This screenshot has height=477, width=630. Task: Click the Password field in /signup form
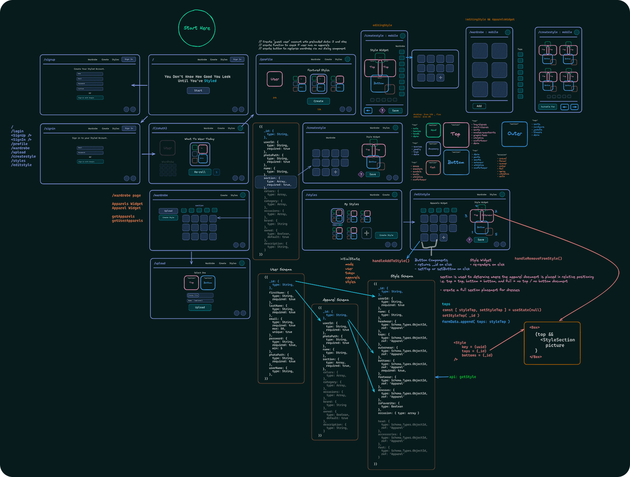[x=90, y=83]
